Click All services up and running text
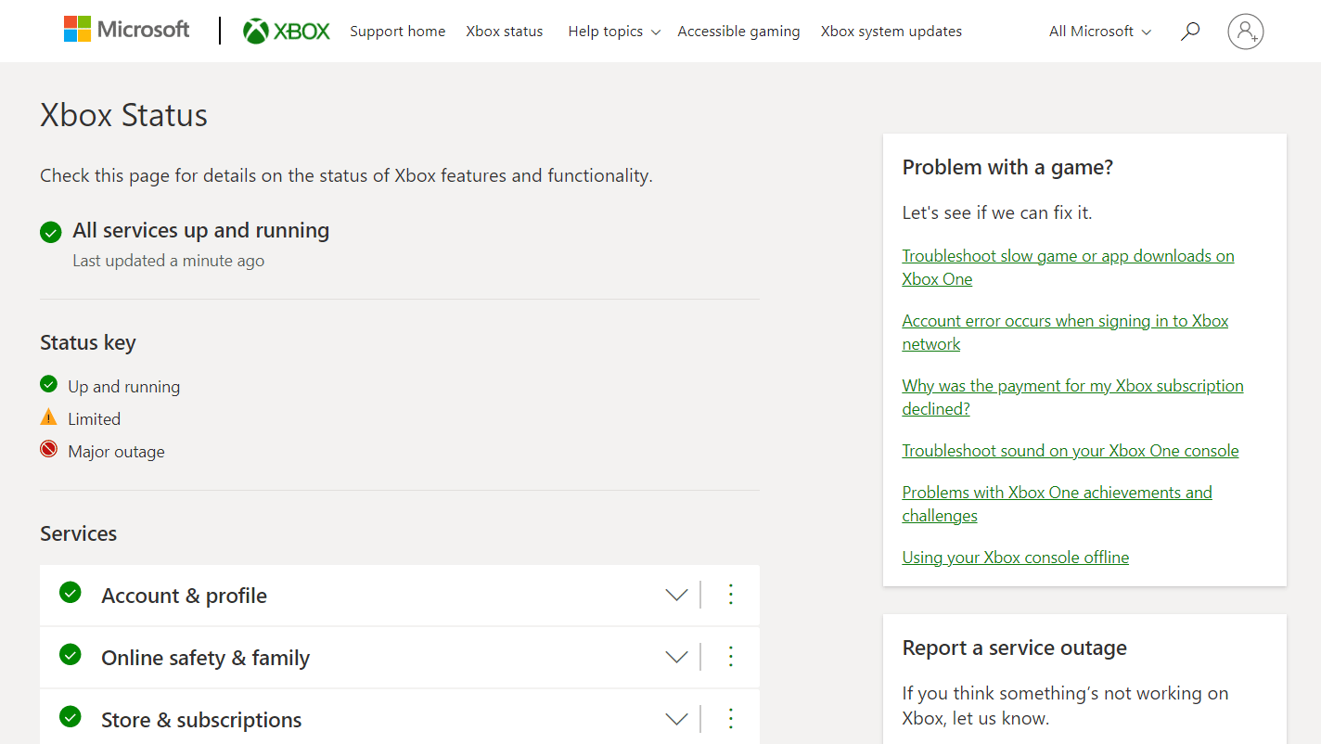 [201, 230]
